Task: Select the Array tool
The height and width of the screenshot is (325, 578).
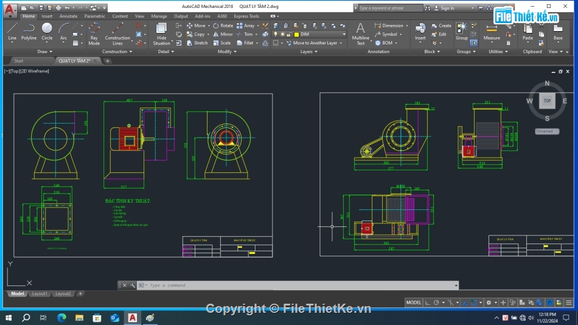Action: 246,26
